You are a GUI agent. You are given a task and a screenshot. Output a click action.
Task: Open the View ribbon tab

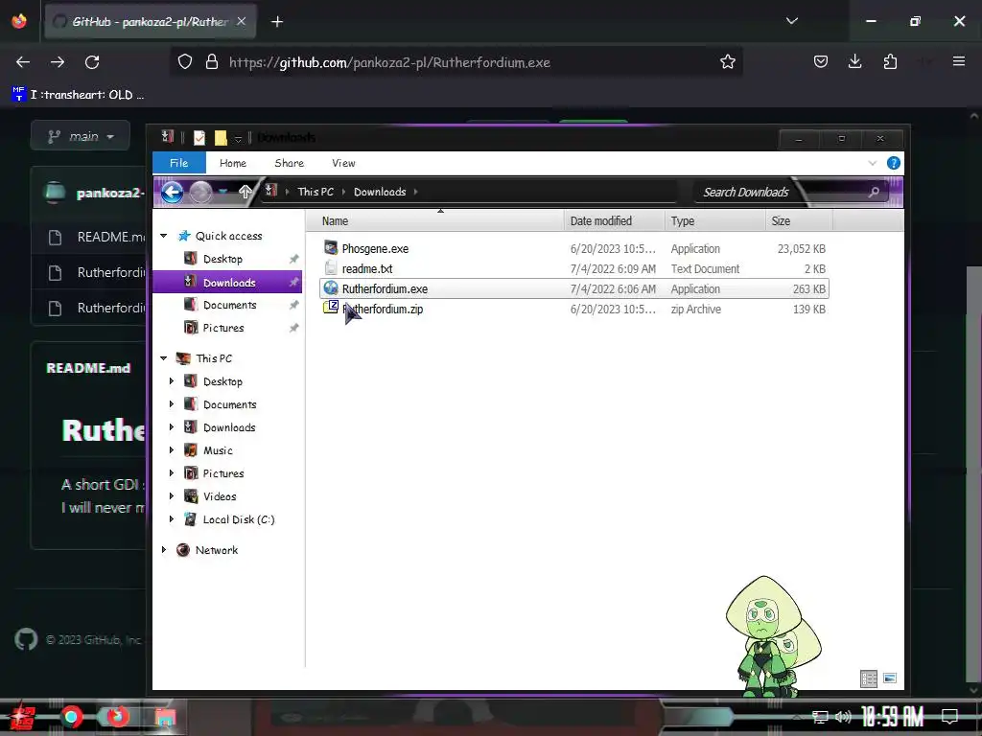click(343, 163)
